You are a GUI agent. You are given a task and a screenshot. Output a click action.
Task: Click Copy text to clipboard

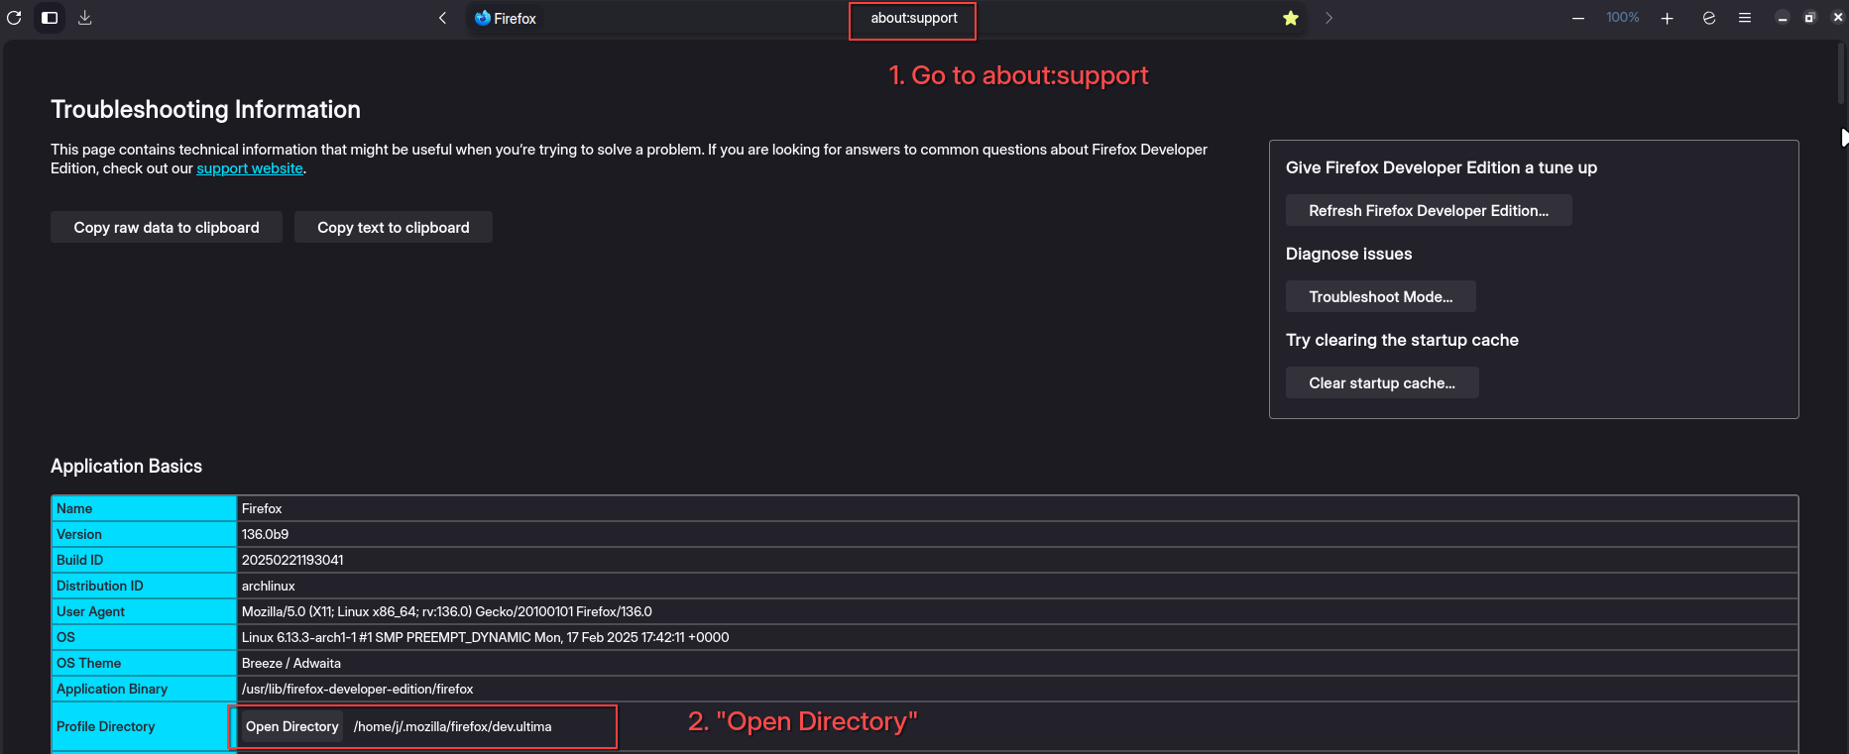click(x=394, y=227)
